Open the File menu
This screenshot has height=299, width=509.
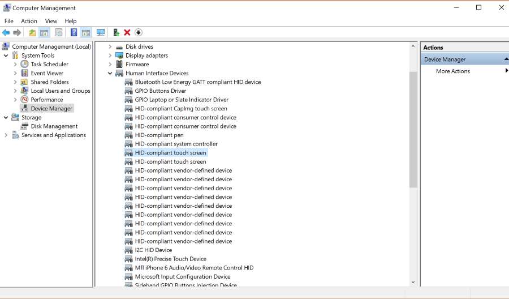[x=8, y=21]
